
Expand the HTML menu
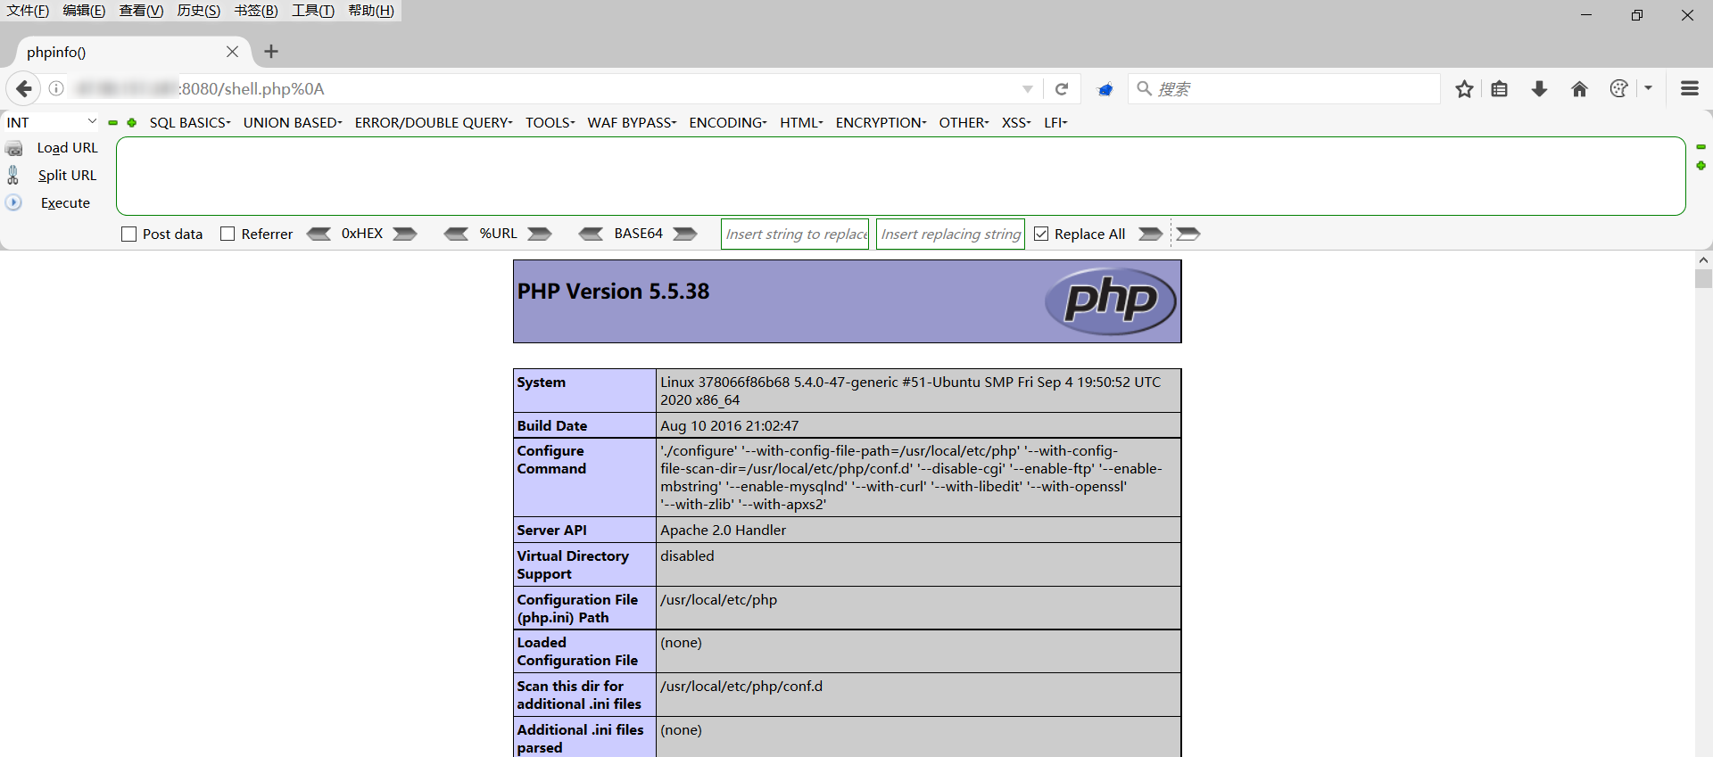point(801,122)
